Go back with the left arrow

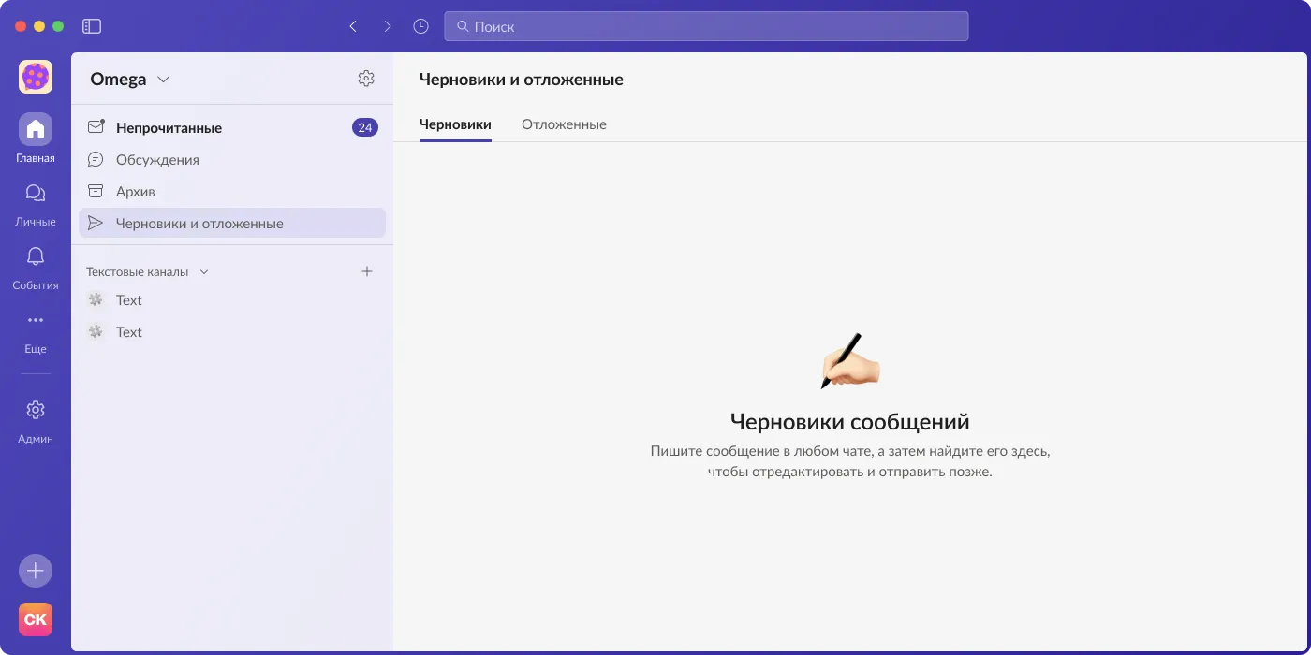pos(353,26)
